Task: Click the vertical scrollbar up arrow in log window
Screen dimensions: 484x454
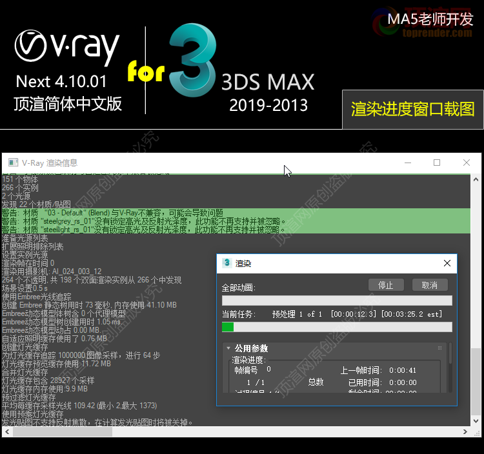Action: 476,179
